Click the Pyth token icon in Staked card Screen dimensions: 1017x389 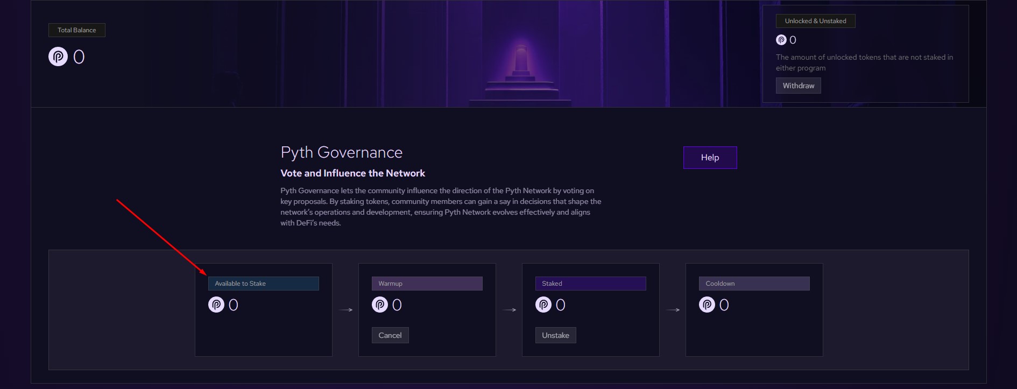(x=543, y=305)
